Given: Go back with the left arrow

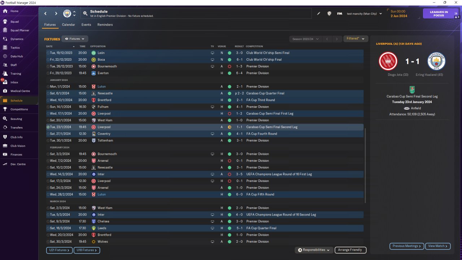Looking at the screenshot, I should [x=45, y=14].
